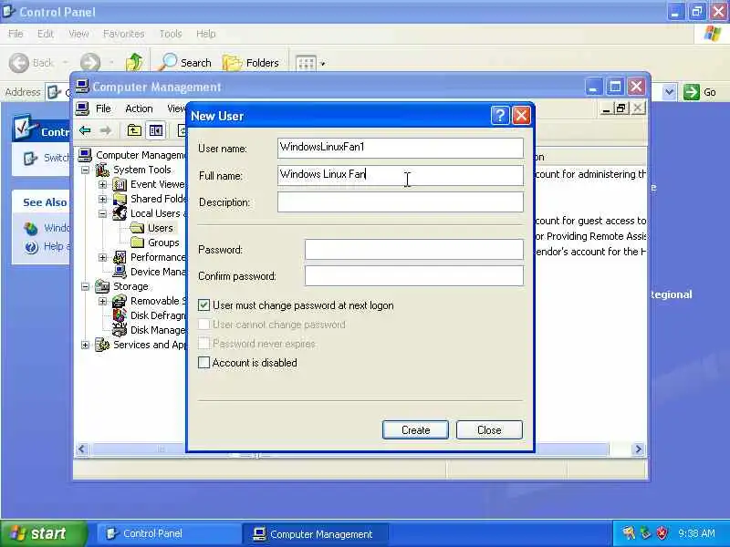The height and width of the screenshot is (547, 730).
Task: Click the up one level toolbar icon
Action: (134, 130)
